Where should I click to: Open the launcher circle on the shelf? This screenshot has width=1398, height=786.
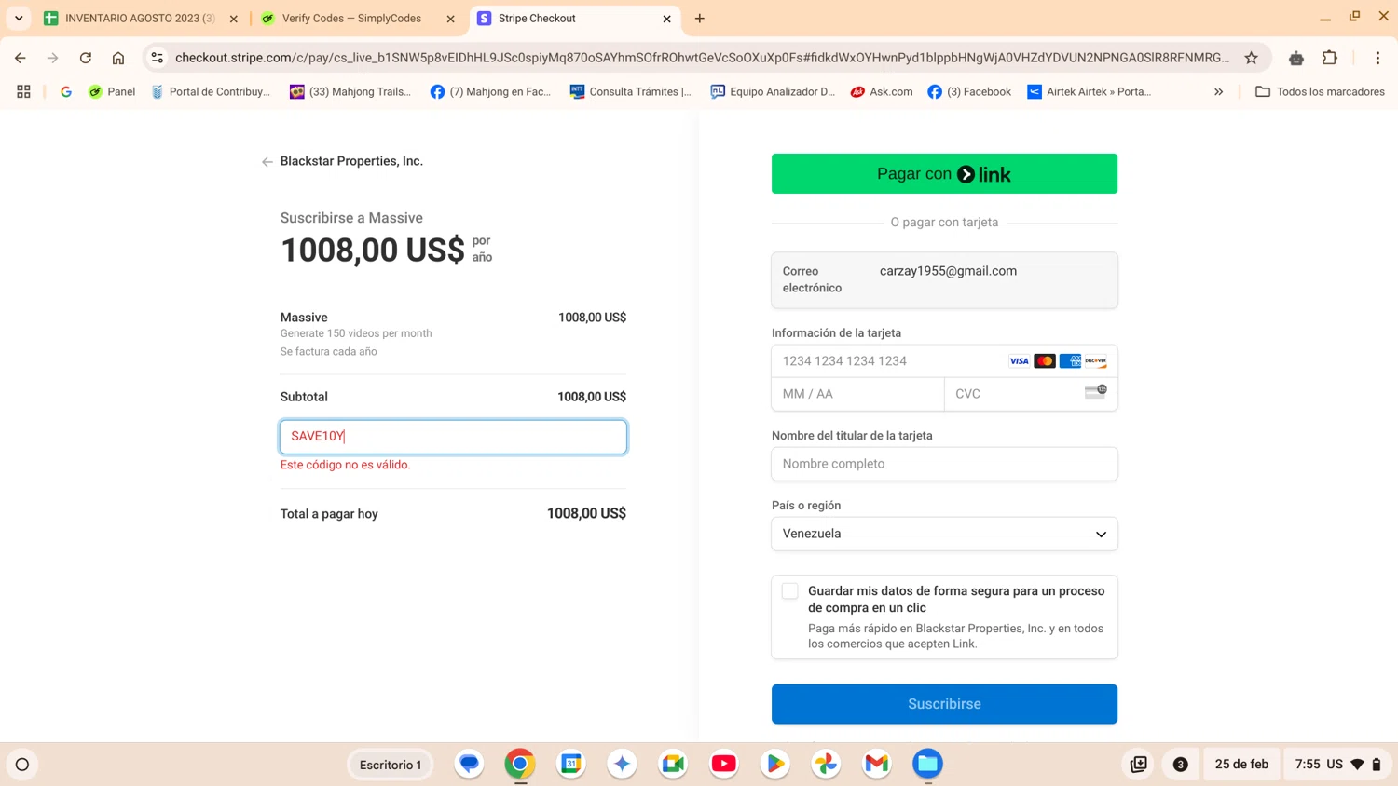22,765
